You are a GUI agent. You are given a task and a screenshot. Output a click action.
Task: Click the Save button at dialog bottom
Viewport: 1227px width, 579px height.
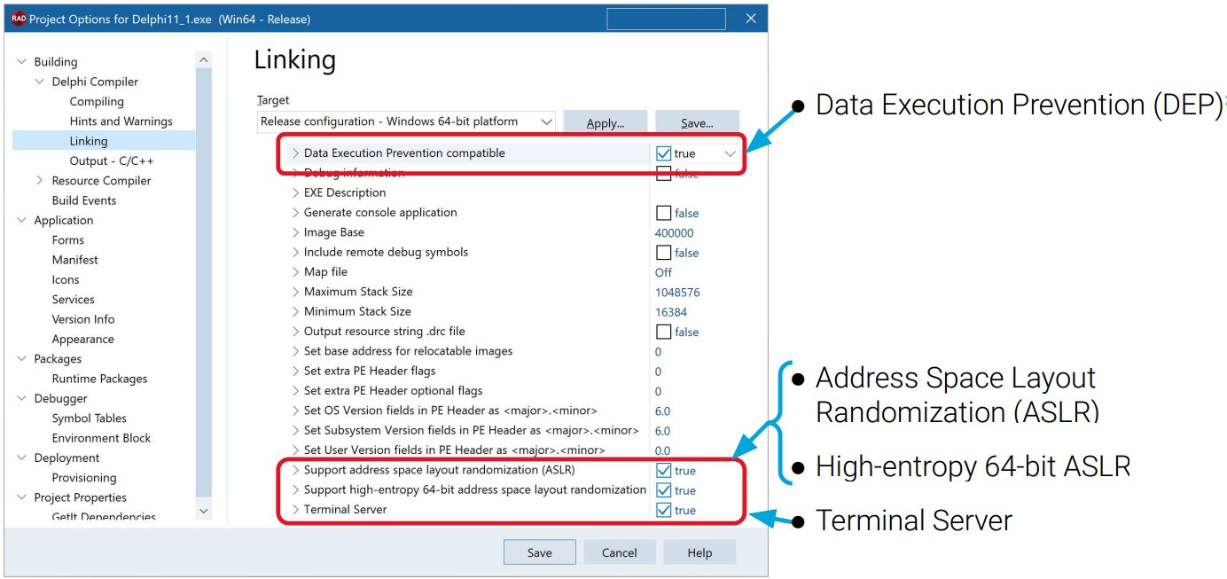click(540, 552)
